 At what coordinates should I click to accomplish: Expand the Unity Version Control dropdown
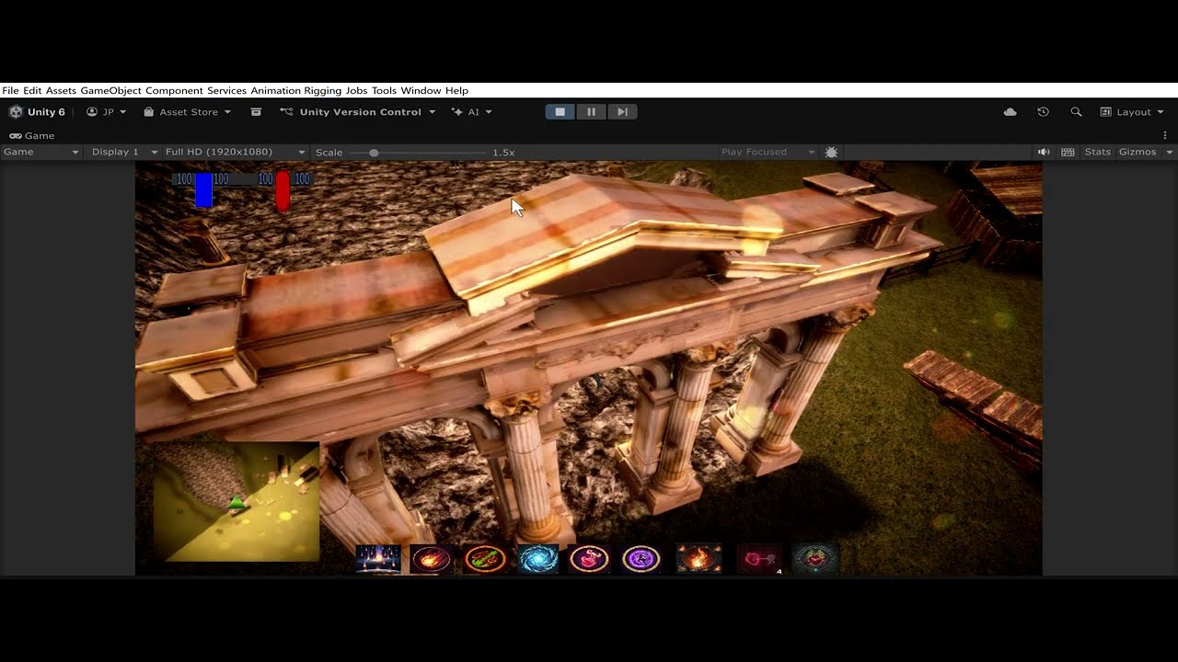tap(358, 112)
